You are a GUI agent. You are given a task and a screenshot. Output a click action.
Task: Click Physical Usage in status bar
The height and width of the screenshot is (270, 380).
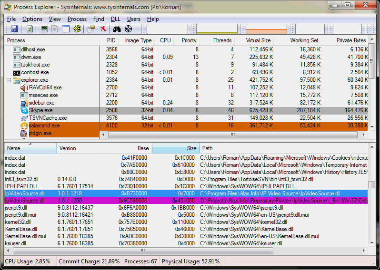point(191,261)
